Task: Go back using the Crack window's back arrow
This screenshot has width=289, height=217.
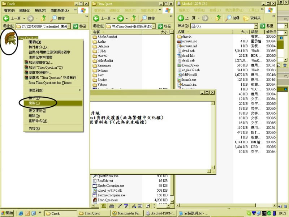Action: [6, 18]
